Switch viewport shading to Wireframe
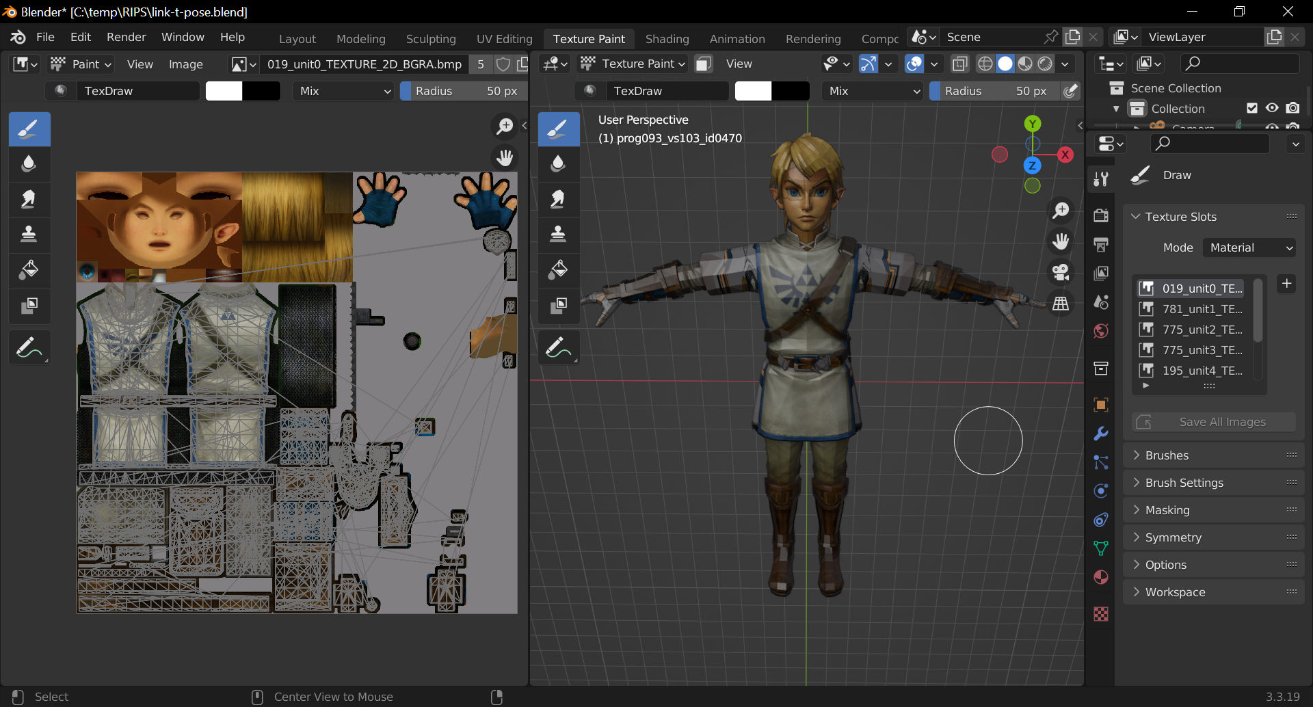The image size is (1313, 707). tap(985, 64)
